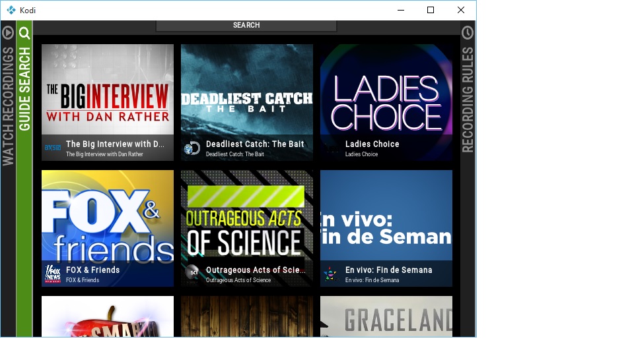Click the Fox News channel logo
Viewport: 634px width, 356px height.
(x=53, y=274)
